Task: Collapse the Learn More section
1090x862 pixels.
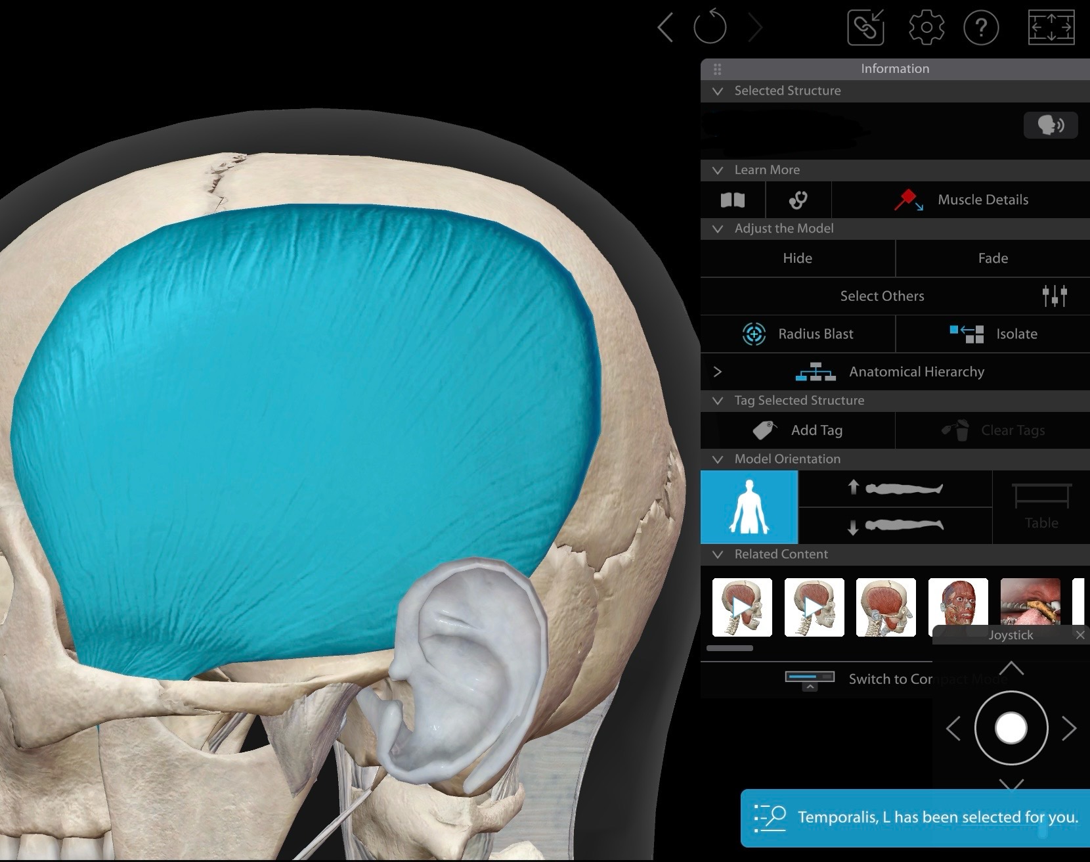Action: (717, 170)
